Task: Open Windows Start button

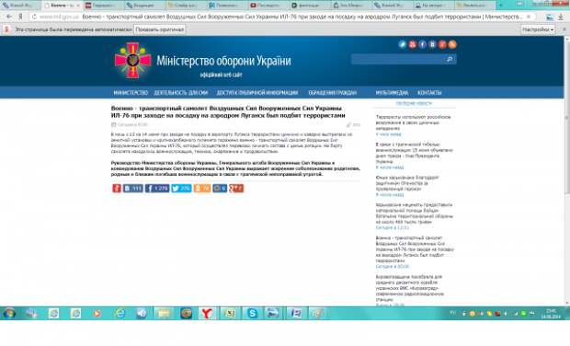Action: pos(9,313)
